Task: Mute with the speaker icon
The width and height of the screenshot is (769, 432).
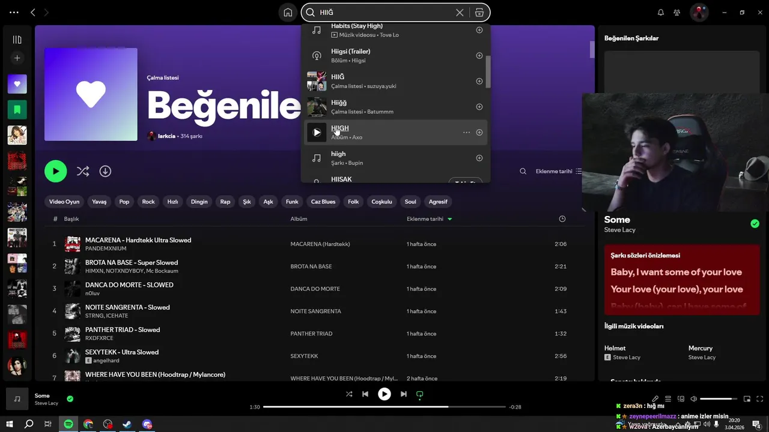Action: (x=693, y=399)
